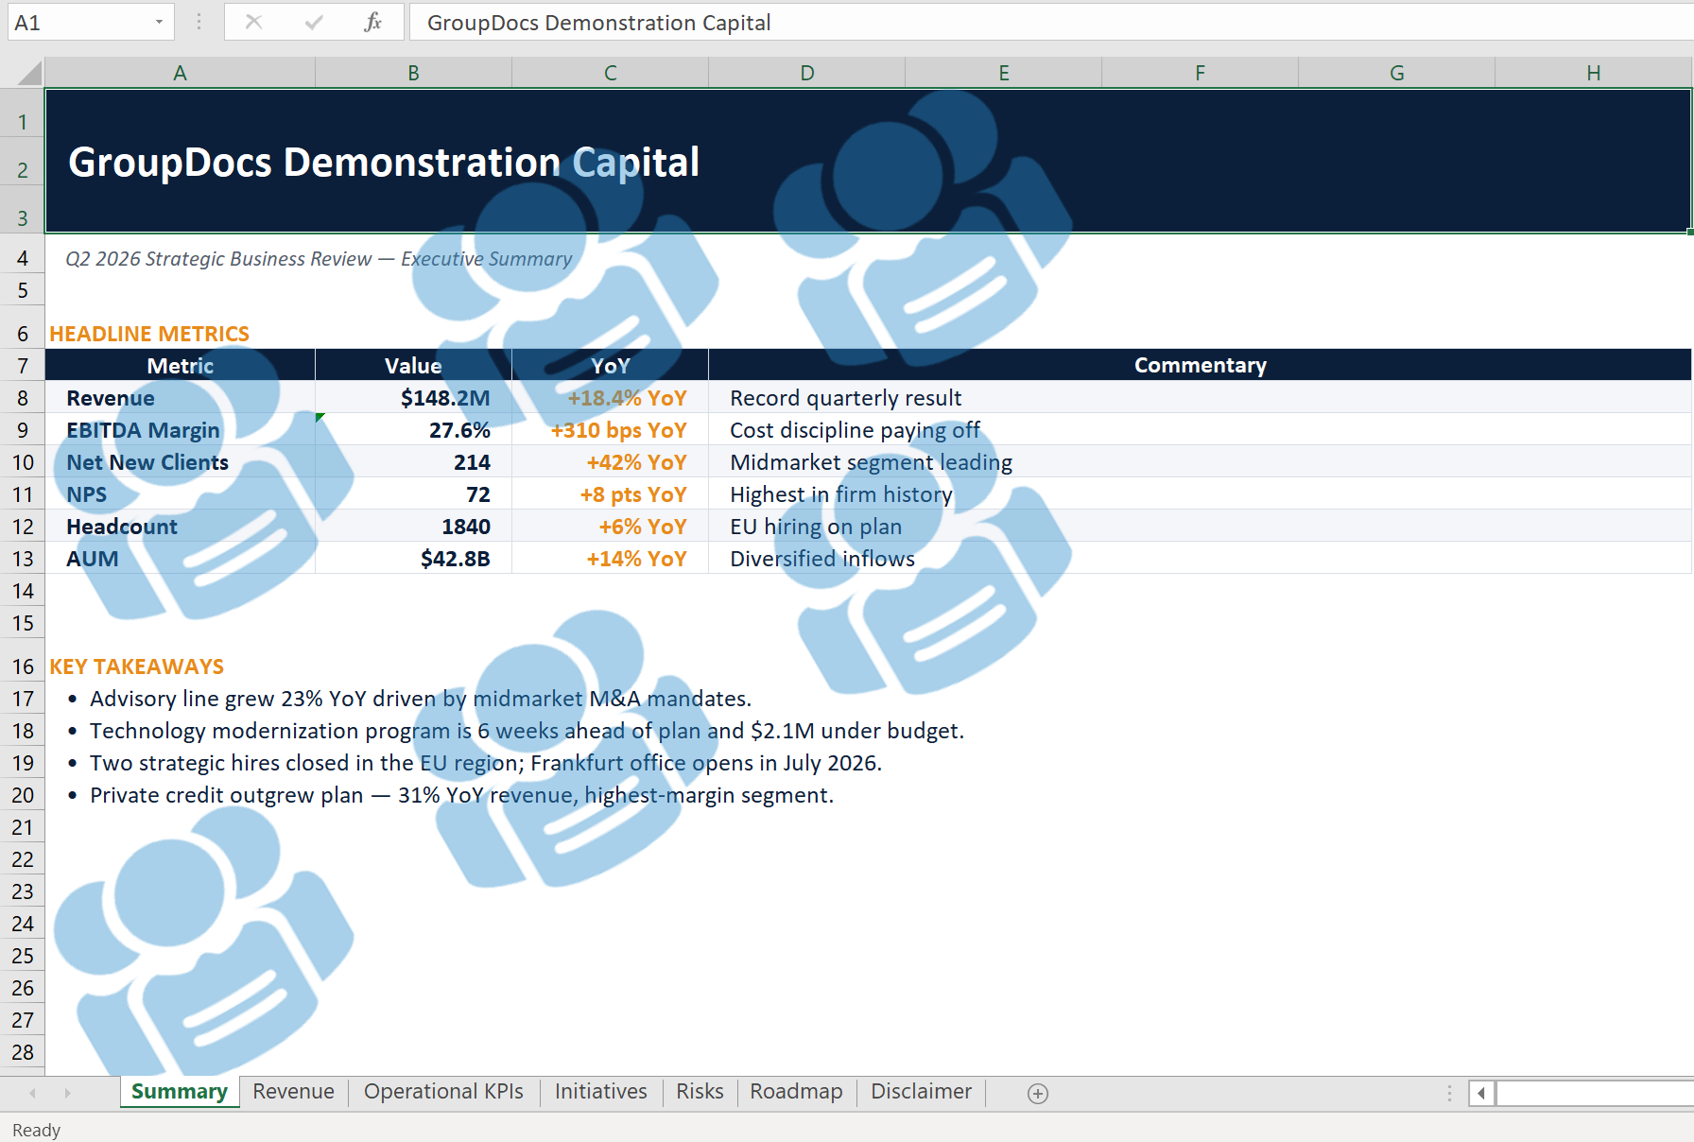1694x1142 pixels.
Task: Click the Enter checkmark icon in formula bar
Action: coord(314,23)
